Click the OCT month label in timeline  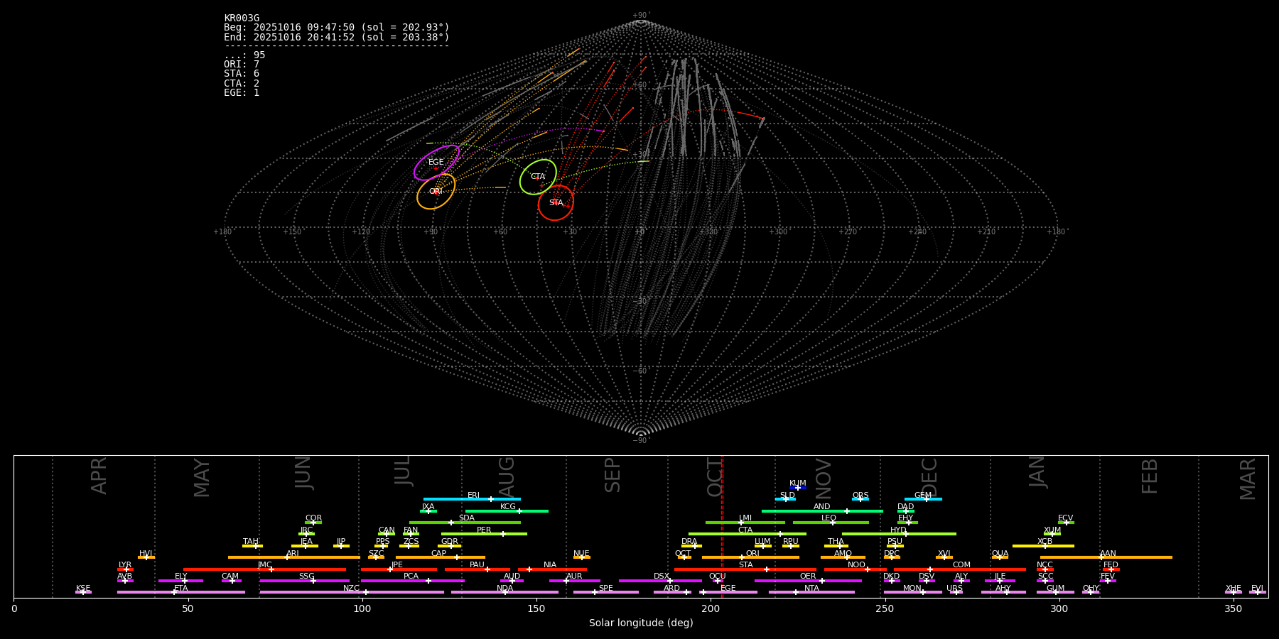tap(715, 476)
